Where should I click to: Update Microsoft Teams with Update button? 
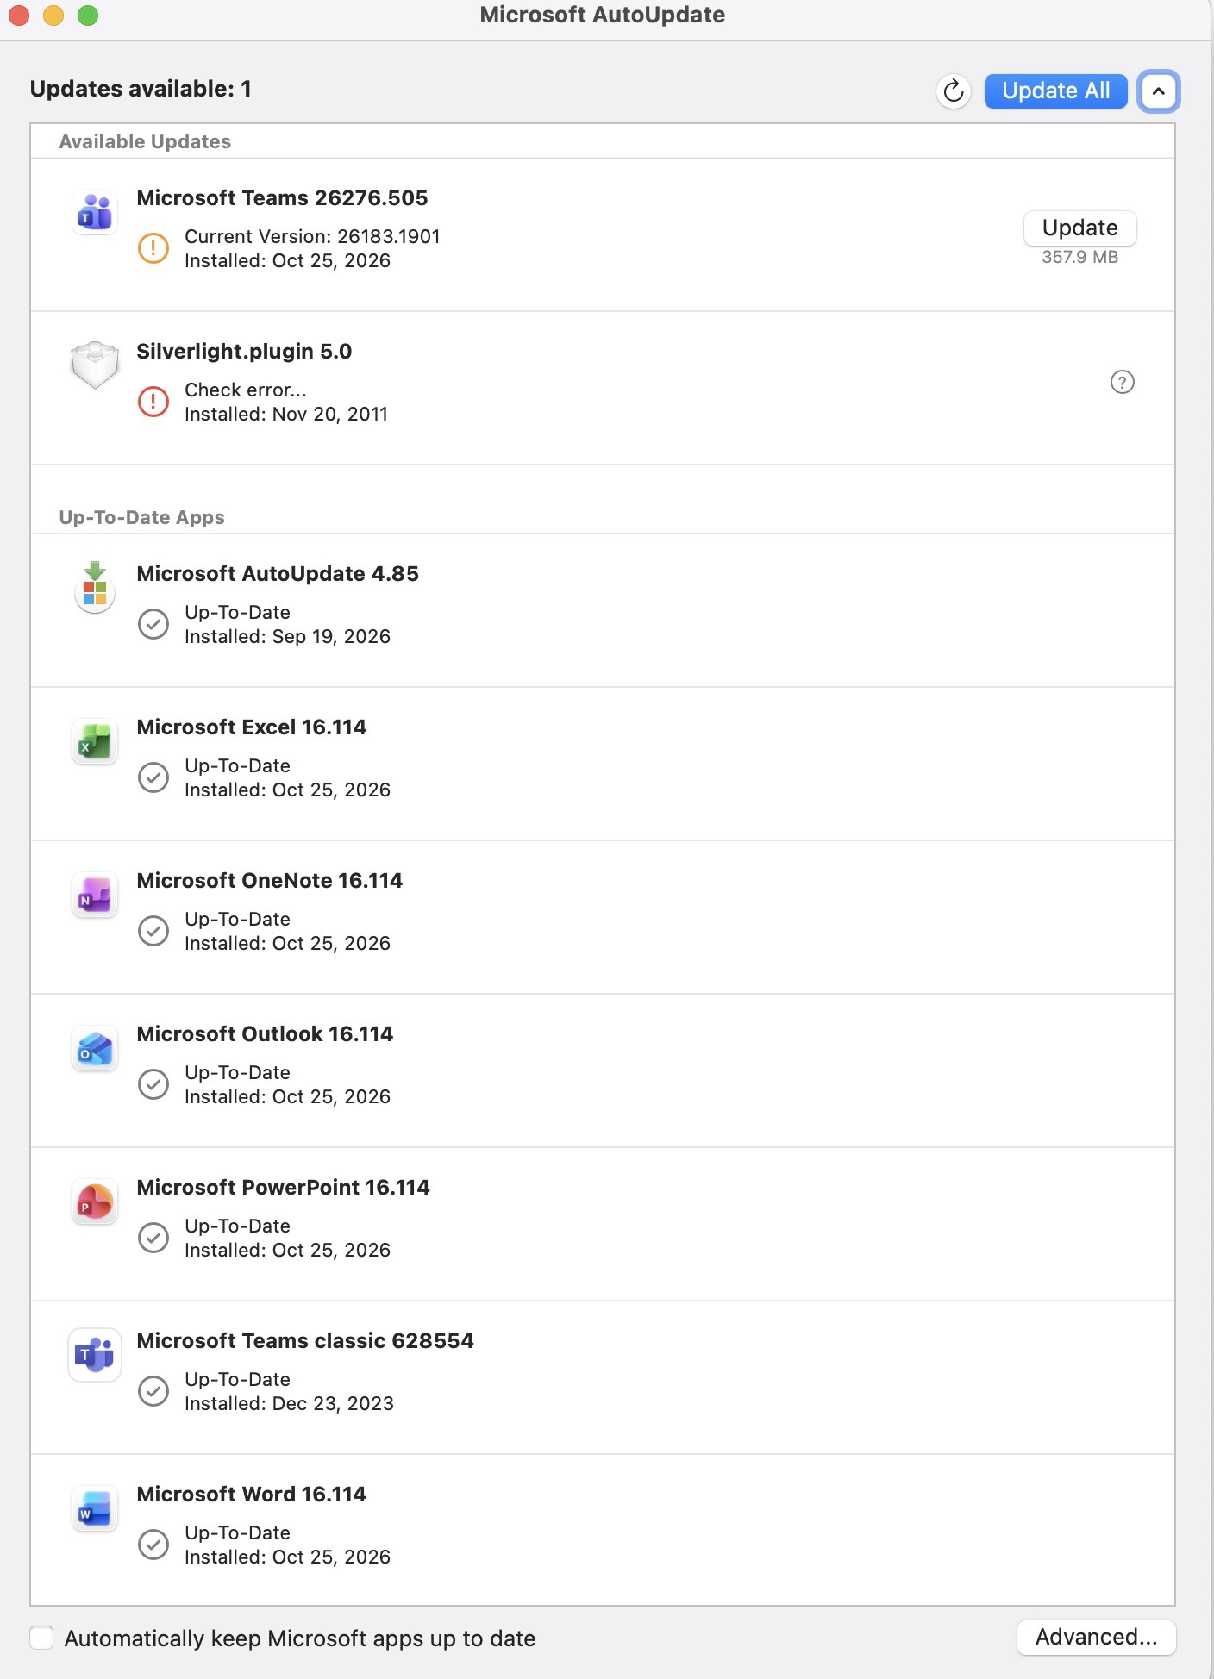1080,228
